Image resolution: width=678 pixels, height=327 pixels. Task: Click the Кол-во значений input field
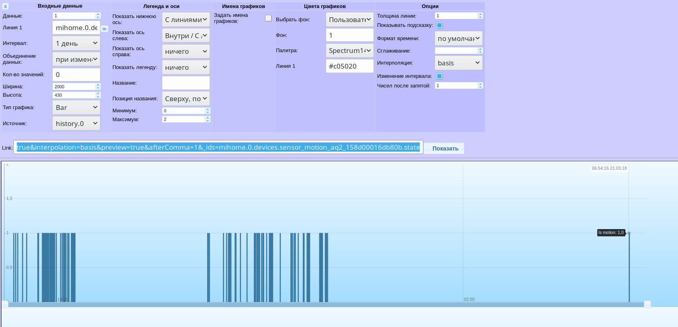76,75
